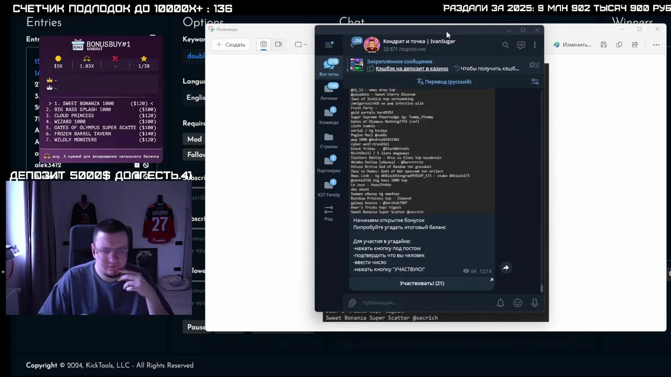The image size is (671, 377).
Task: Select K27 Family chat folder
Action: point(329,188)
